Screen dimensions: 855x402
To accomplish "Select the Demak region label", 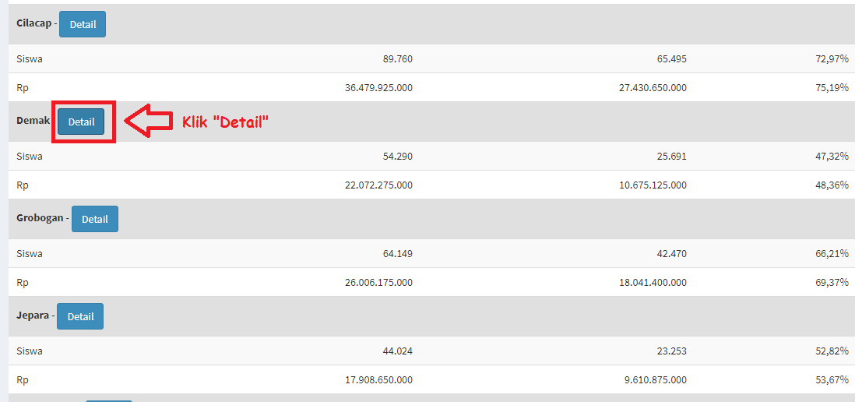I will tap(33, 121).
